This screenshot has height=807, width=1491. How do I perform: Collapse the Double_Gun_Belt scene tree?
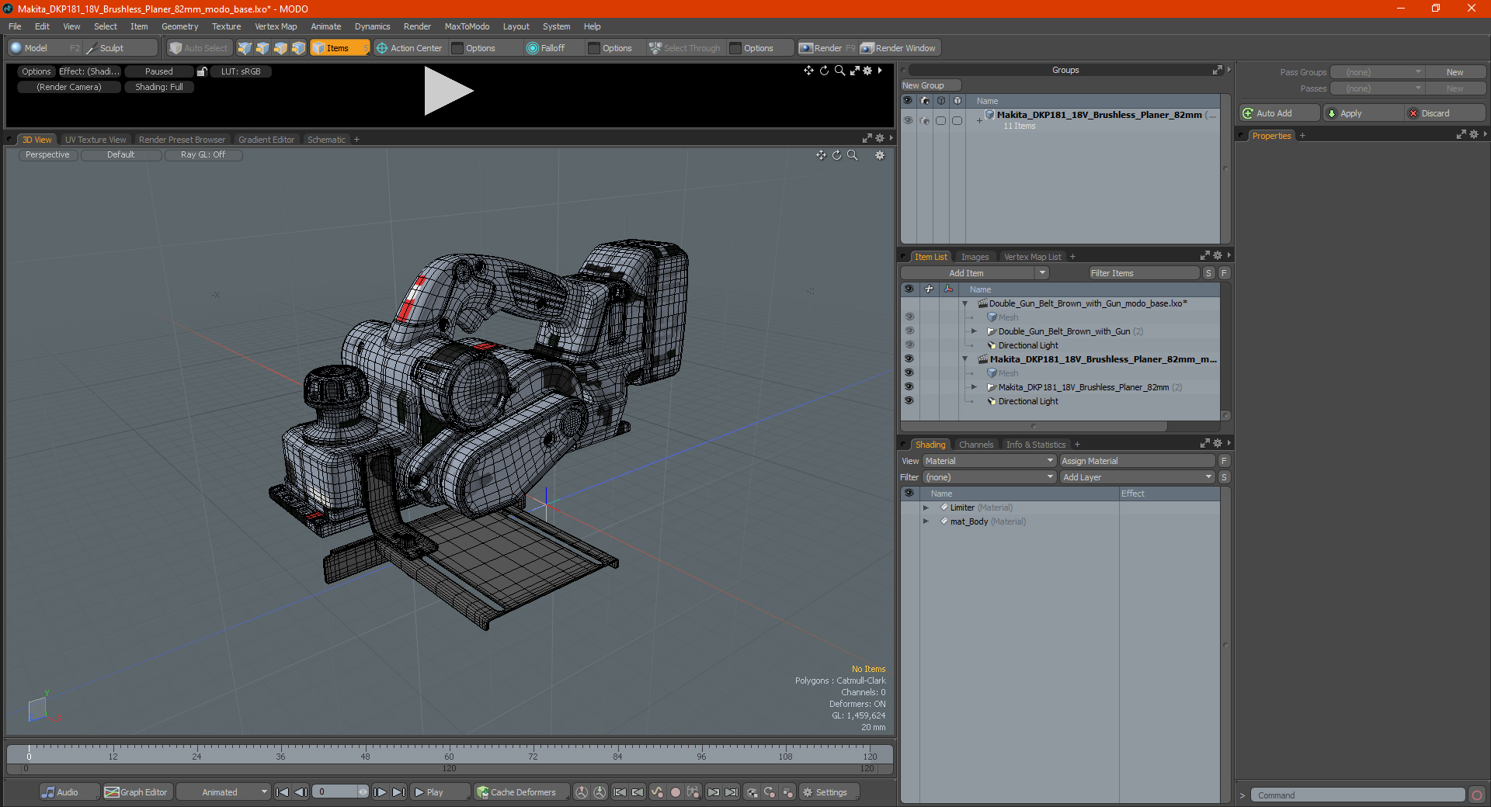[x=965, y=303]
